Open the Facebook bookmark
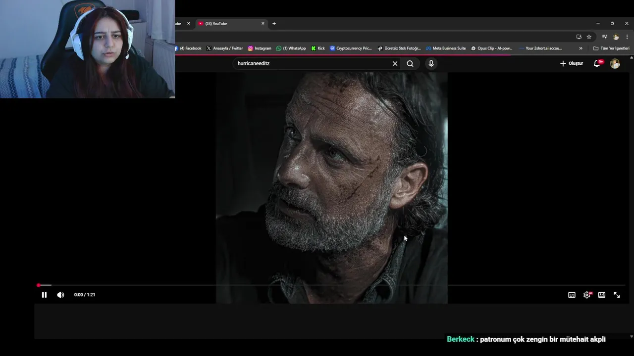 (x=188, y=48)
